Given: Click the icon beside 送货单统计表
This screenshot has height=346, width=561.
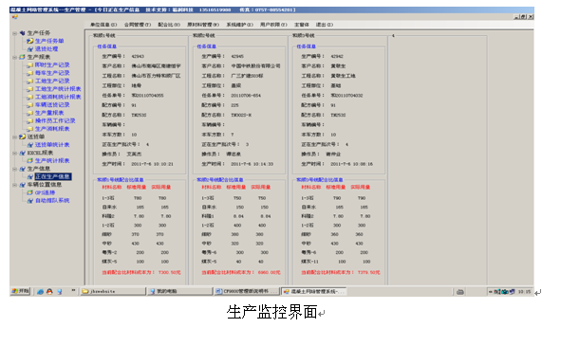Looking at the screenshot, I should click(x=30, y=145).
